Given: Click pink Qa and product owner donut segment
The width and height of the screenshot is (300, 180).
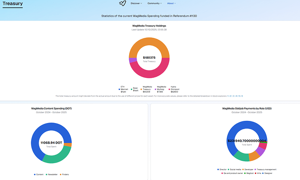Looking at the screenshot, I should click(x=263, y=146).
